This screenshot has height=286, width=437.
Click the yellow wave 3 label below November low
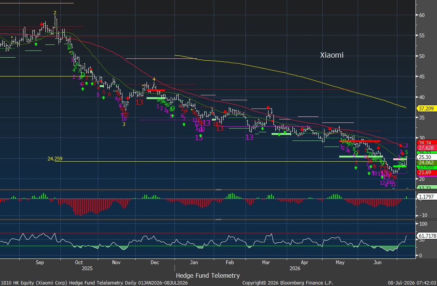(124, 124)
